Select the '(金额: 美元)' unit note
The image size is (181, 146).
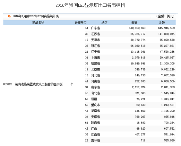coord(165,16)
